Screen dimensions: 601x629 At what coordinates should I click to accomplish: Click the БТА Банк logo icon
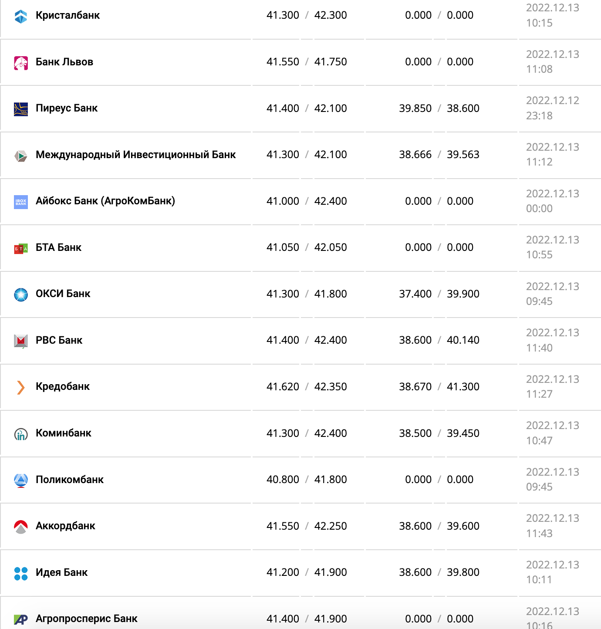pyautogui.click(x=21, y=249)
